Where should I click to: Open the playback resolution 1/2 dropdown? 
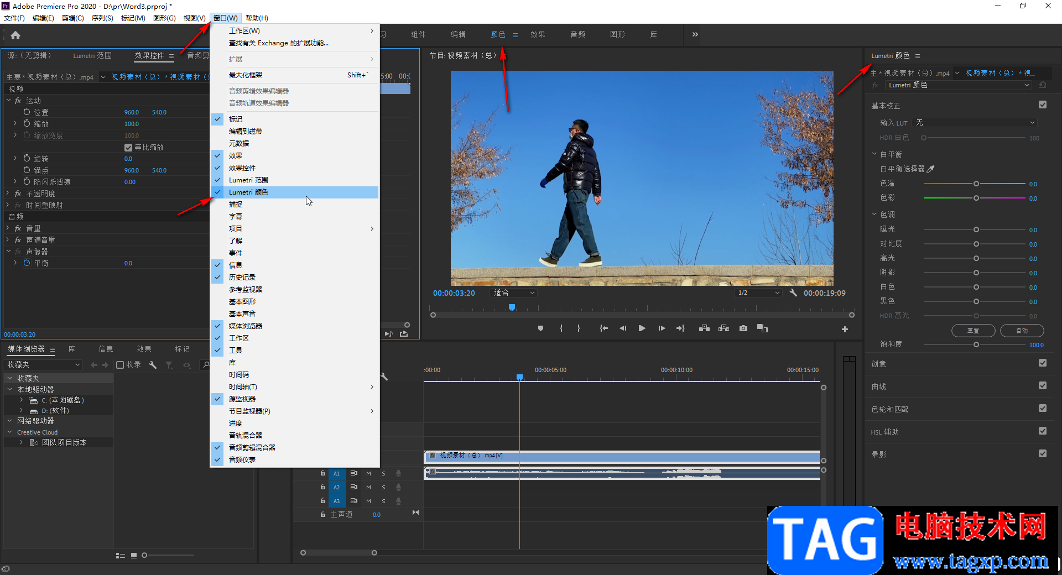[758, 292]
